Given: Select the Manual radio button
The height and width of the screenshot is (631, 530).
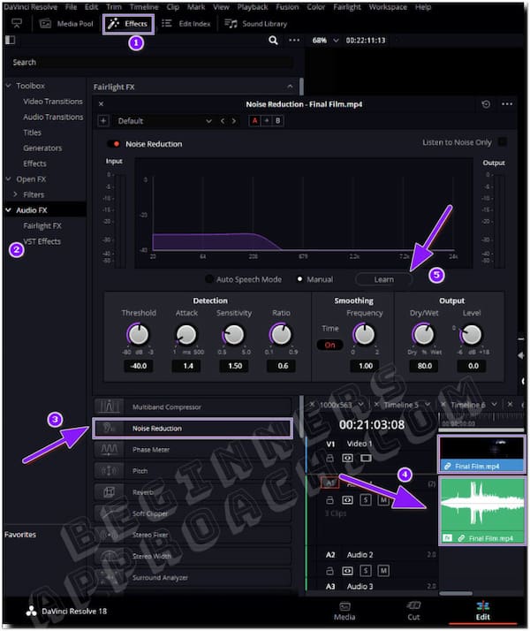Looking at the screenshot, I should (x=299, y=279).
